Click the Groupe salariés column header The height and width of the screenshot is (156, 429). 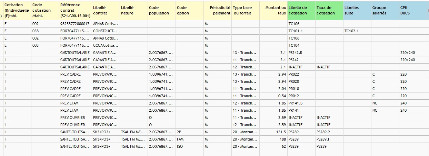(385, 10)
